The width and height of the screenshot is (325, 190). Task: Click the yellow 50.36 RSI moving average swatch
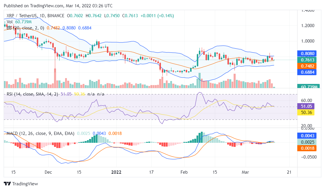[x=305, y=112]
